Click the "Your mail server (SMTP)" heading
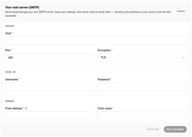 pos(22,7)
